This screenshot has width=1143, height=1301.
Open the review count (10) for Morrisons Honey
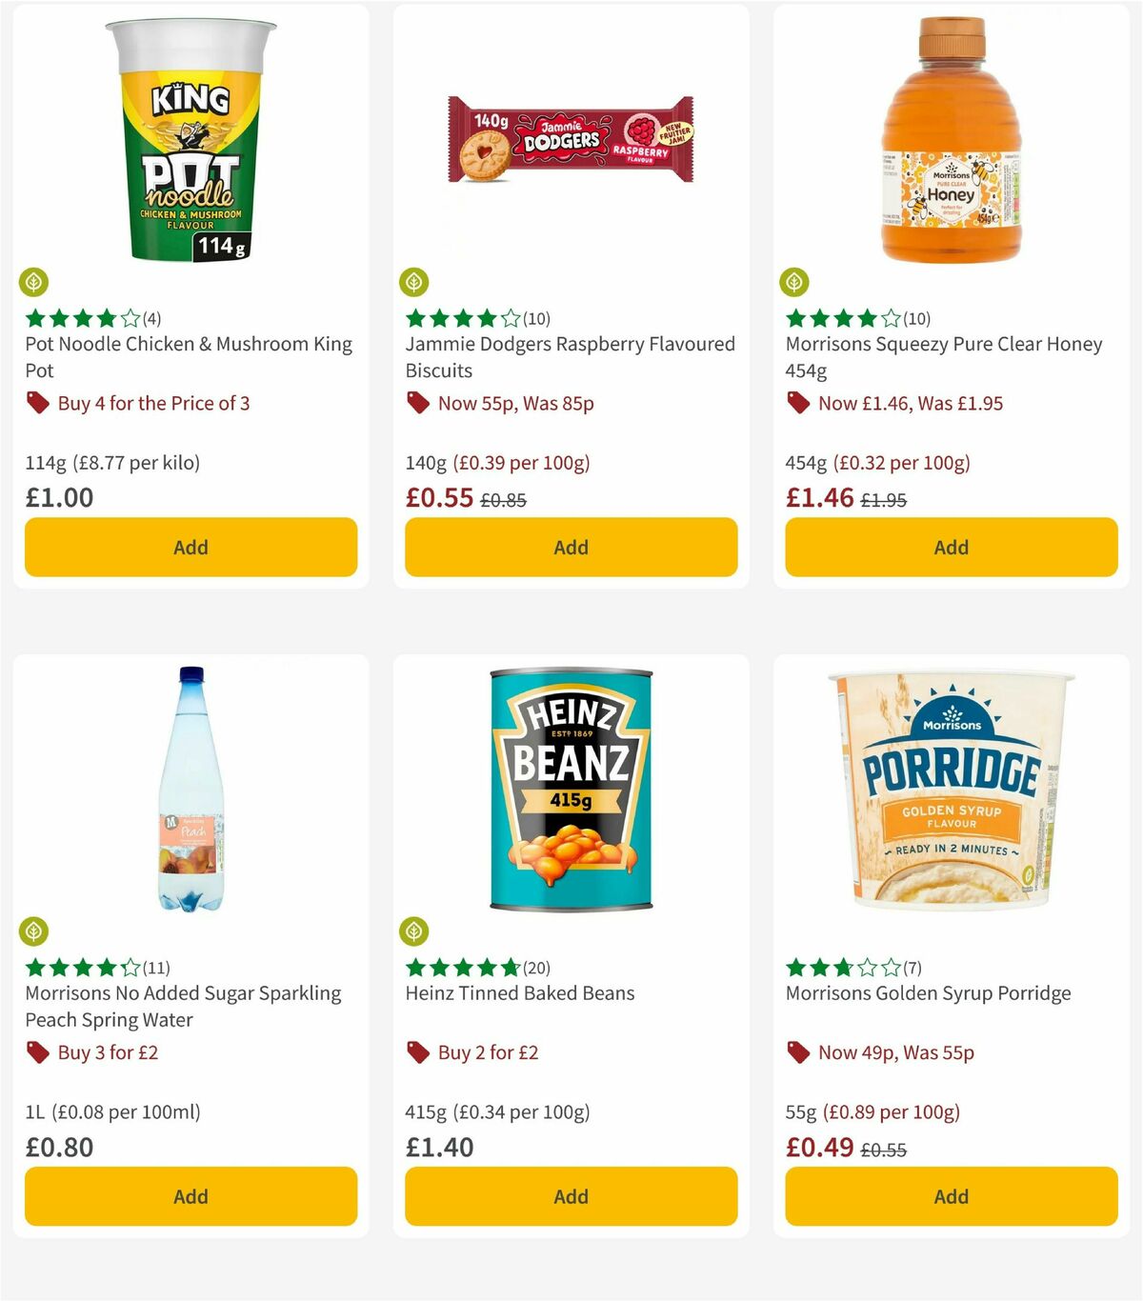[913, 318]
